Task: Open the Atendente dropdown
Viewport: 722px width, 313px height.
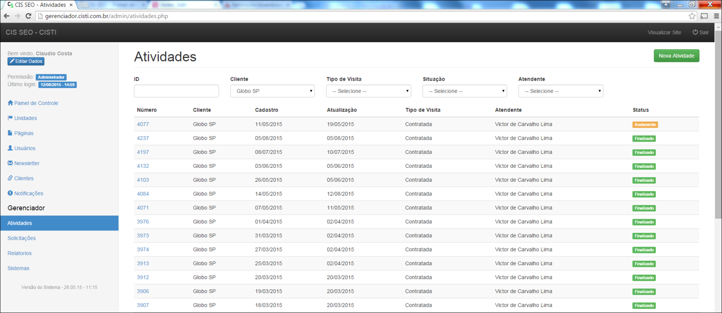Action: [x=561, y=91]
